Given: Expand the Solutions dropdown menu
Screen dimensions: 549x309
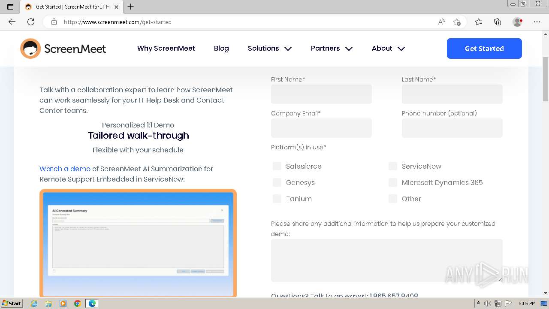Looking at the screenshot, I should click(270, 48).
